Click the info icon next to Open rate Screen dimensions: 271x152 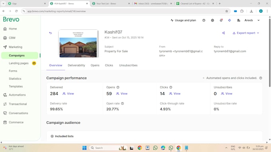[x=122, y=104]
